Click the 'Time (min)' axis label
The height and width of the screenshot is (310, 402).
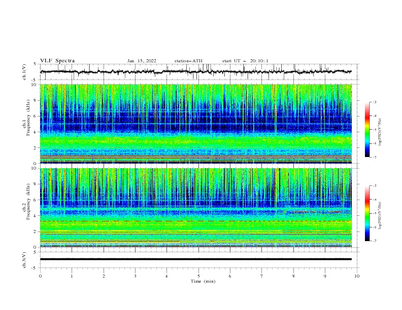click(x=203, y=281)
